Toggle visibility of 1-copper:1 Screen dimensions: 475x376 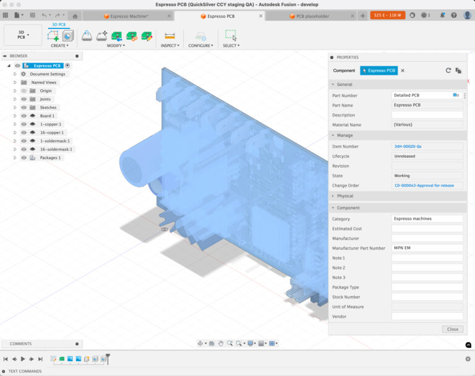tap(24, 124)
